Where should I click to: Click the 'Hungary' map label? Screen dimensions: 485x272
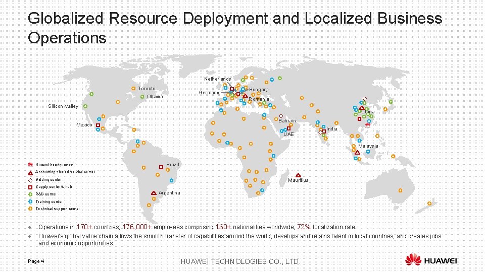259,90
